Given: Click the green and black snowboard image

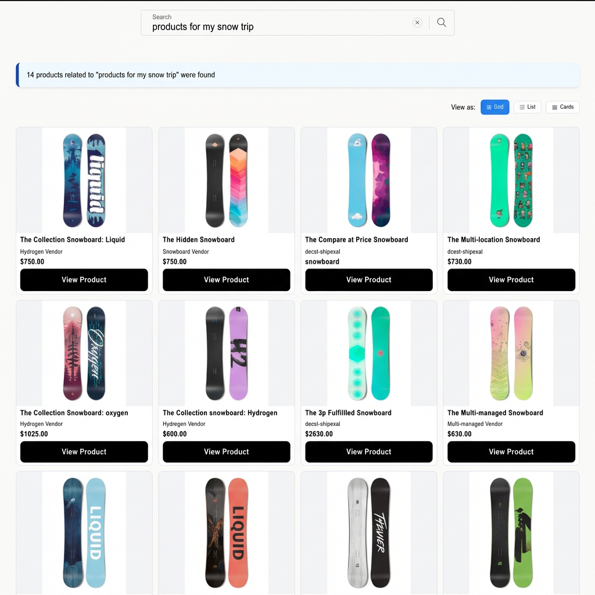Looking at the screenshot, I should pyautogui.click(x=511, y=532).
